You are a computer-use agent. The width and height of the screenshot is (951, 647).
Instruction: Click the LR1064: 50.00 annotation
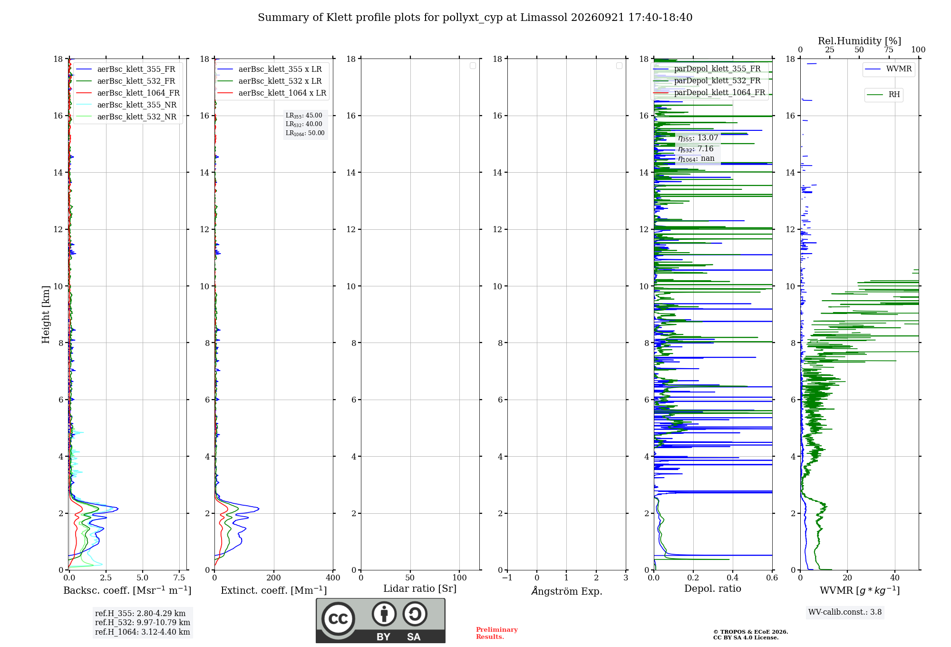click(305, 133)
